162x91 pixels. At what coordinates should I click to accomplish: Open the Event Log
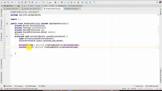click(138, 86)
